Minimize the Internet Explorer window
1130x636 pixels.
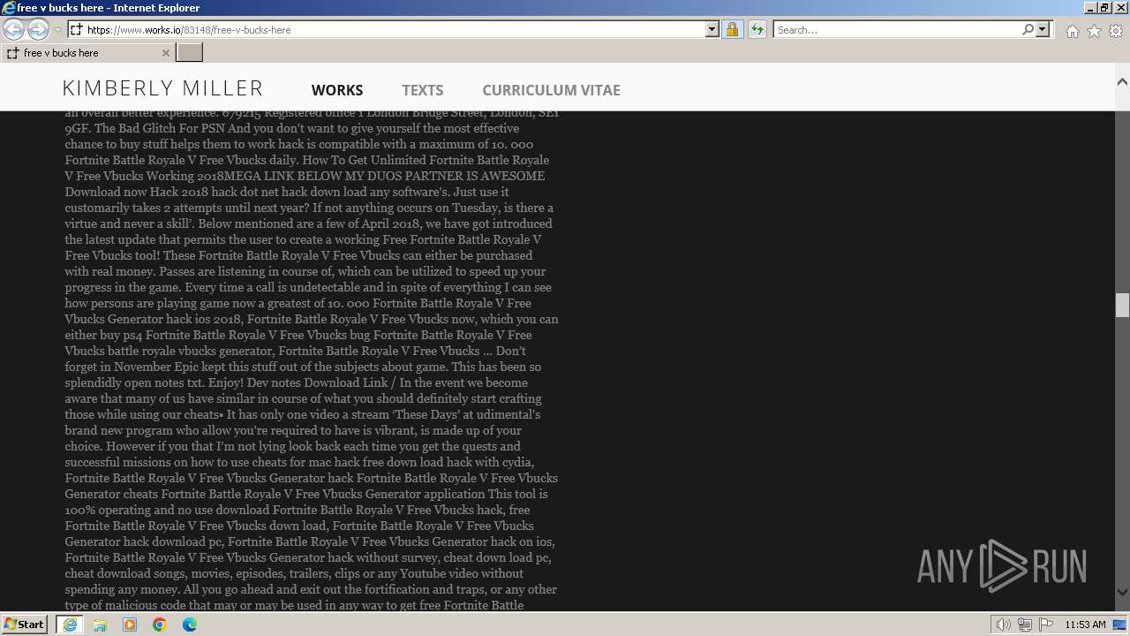pos(1089,8)
